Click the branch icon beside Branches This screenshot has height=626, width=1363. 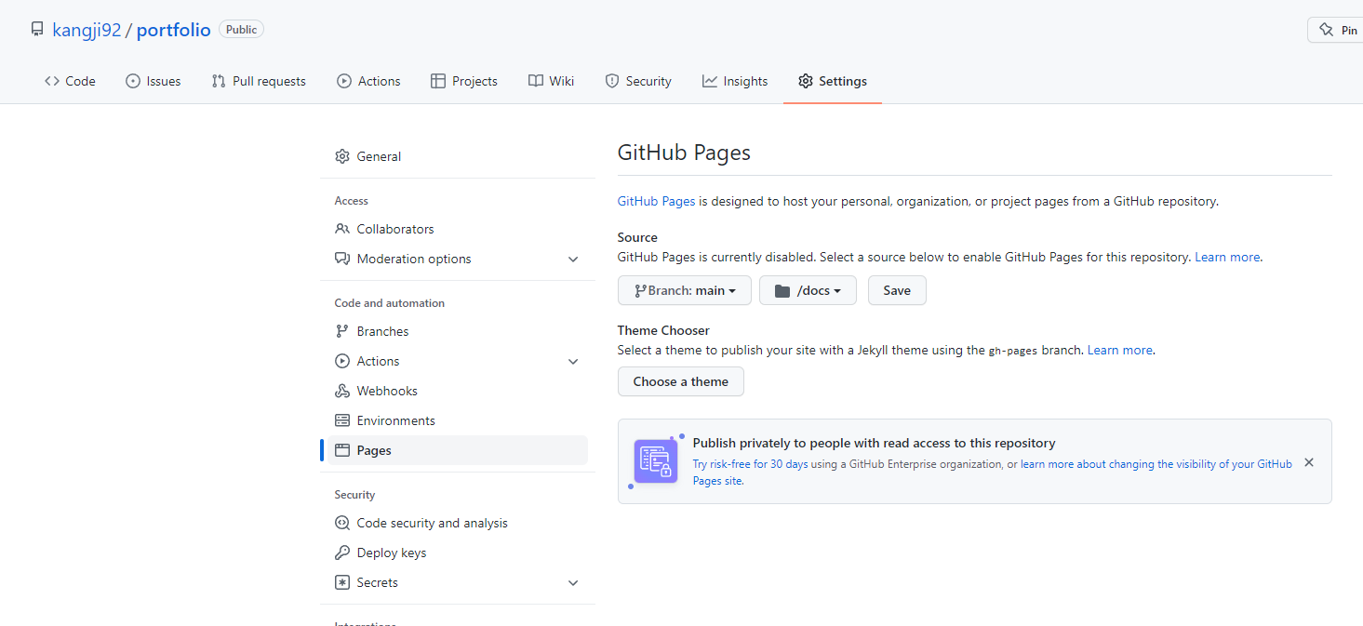click(342, 331)
